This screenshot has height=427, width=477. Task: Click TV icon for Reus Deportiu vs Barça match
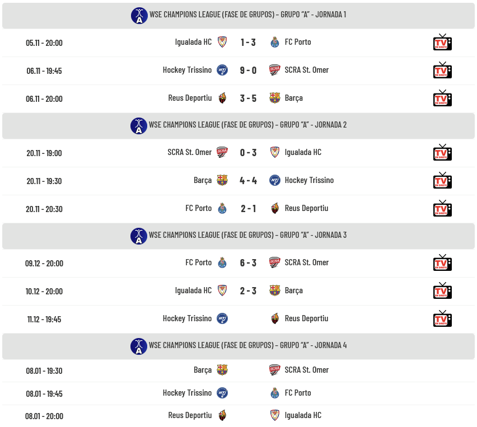(442, 98)
